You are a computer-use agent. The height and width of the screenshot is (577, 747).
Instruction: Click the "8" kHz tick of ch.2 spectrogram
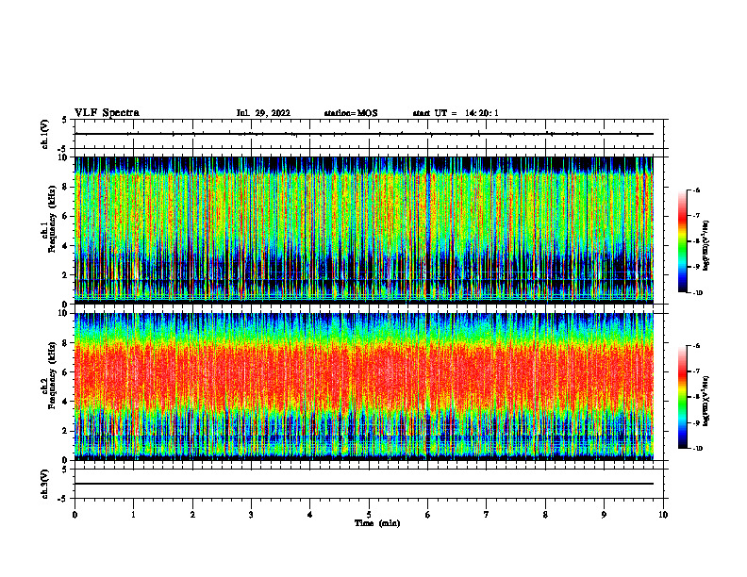click(x=65, y=343)
